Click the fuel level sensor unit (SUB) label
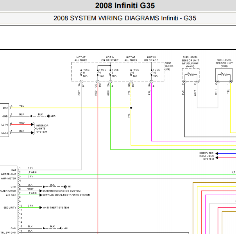This screenshot has width=236, height=234. 224,63
